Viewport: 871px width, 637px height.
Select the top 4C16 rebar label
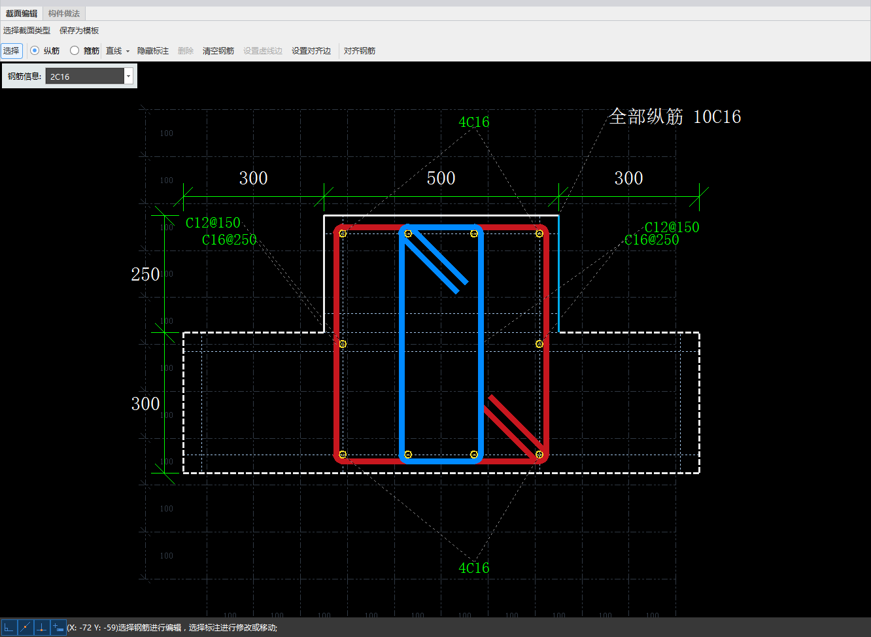pos(474,122)
